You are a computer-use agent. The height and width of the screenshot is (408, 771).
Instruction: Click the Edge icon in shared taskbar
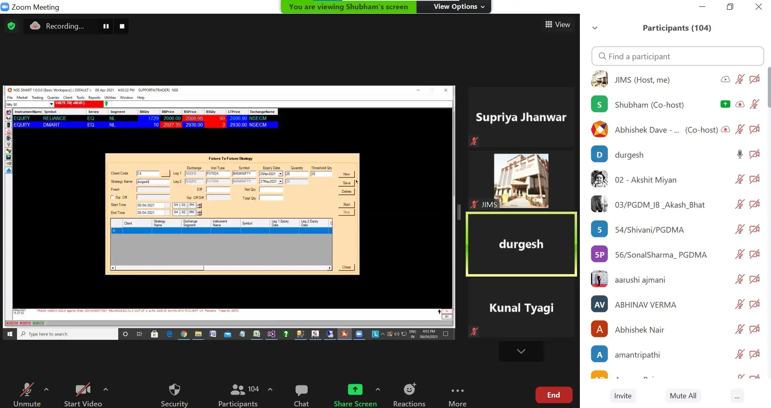169,334
